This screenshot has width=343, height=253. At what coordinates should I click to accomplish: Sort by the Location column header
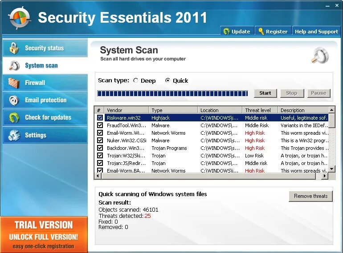tap(220, 110)
